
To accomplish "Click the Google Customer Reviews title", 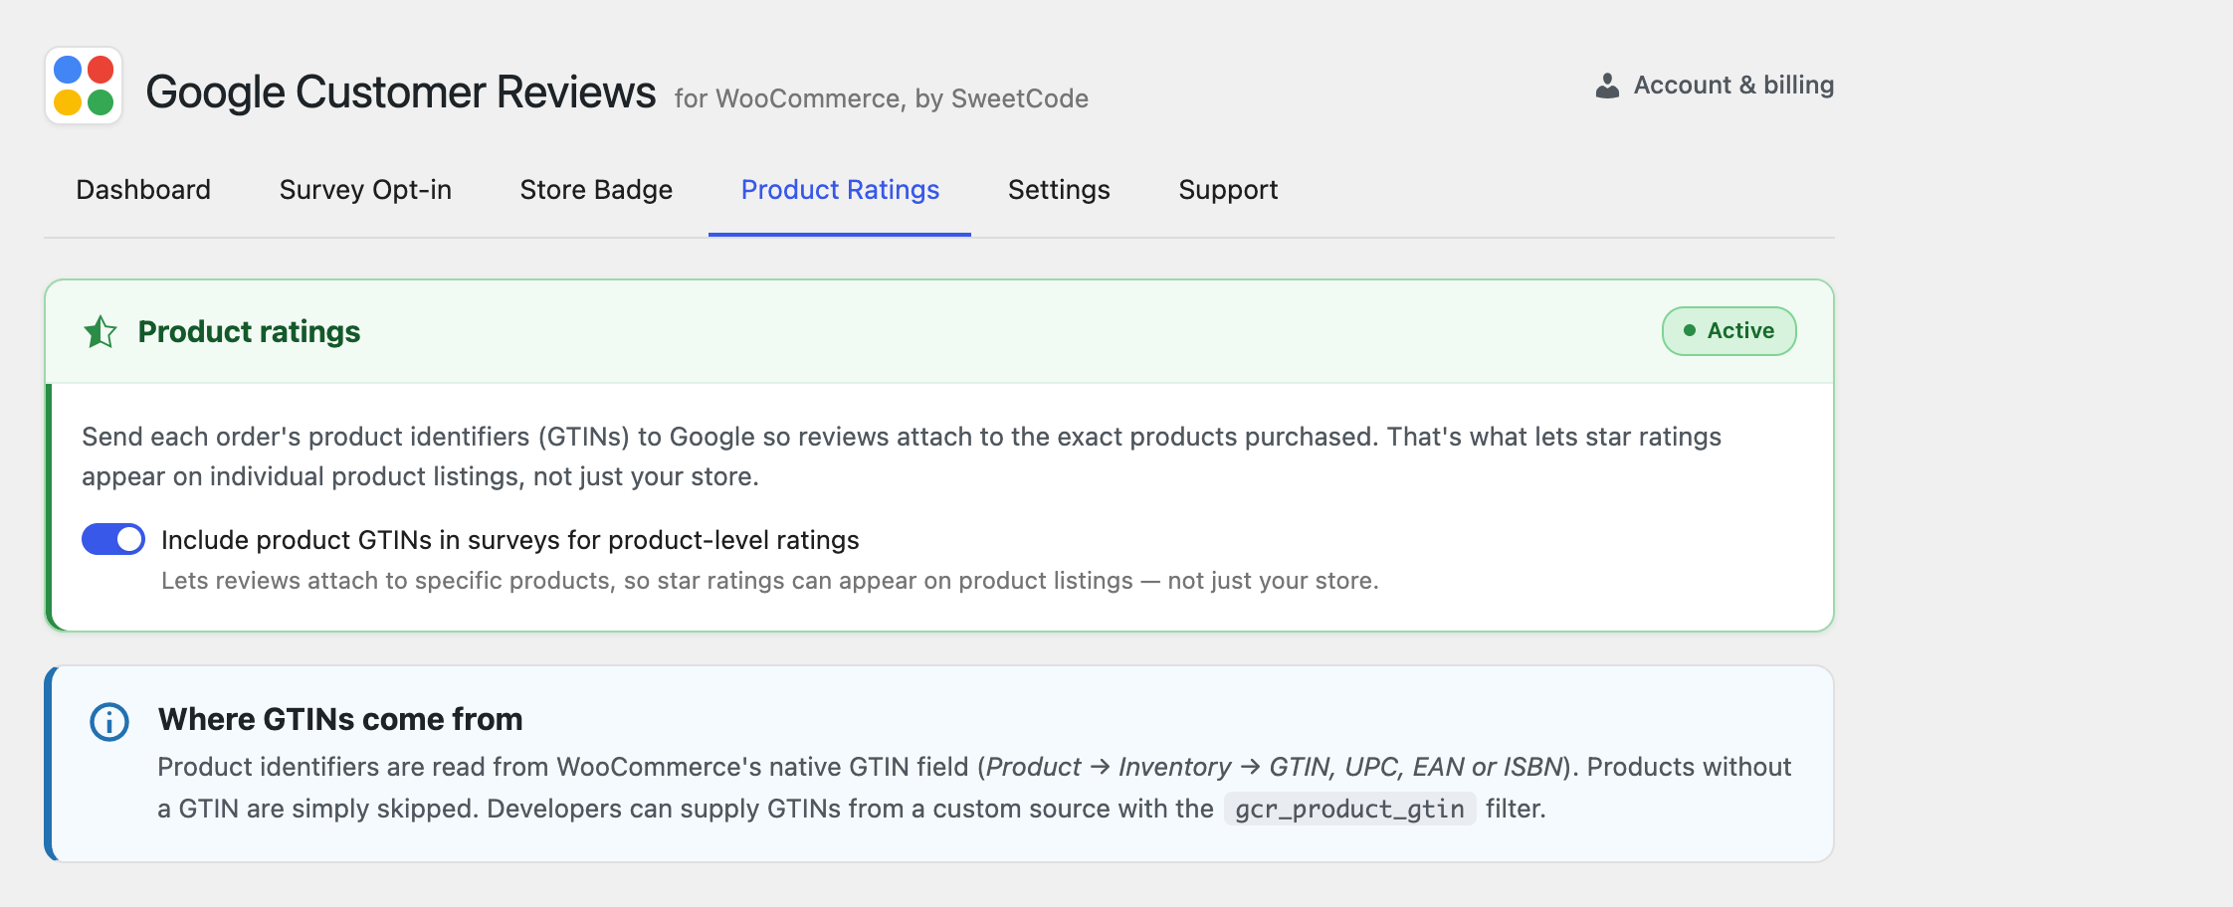I will click(x=401, y=92).
